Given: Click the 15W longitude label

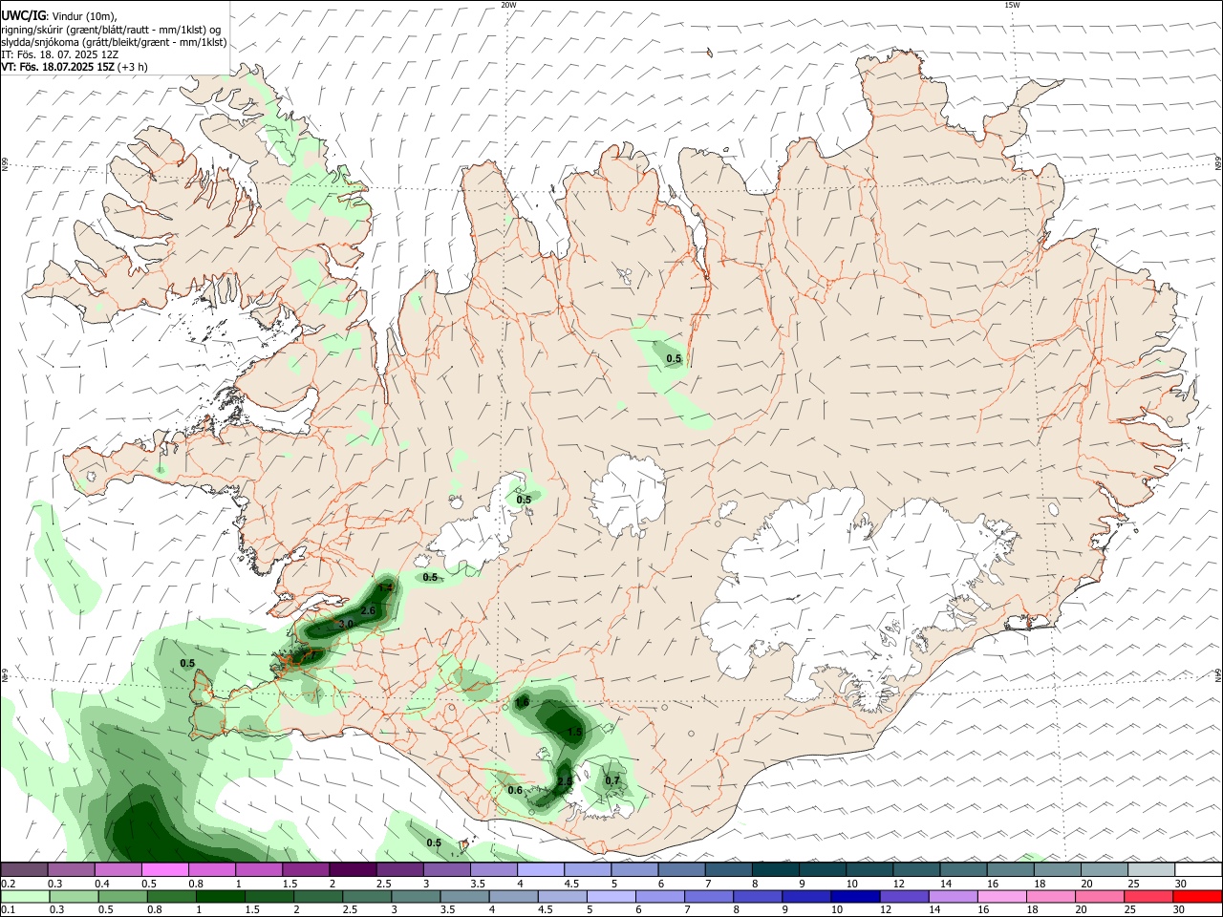Looking at the screenshot, I should tap(1013, 5).
